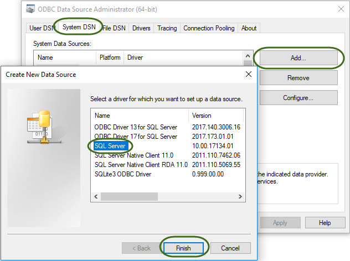This screenshot has height=261, width=350.
Task: Select ODBC Driver 13 for SQL Server
Action: 136,127
